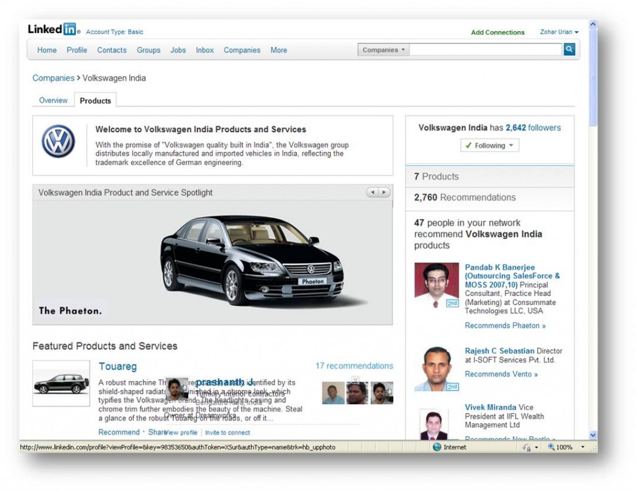Open the Companies search scope dropdown
Image resolution: width=636 pixels, height=491 pixels.
tap(383, 50)
